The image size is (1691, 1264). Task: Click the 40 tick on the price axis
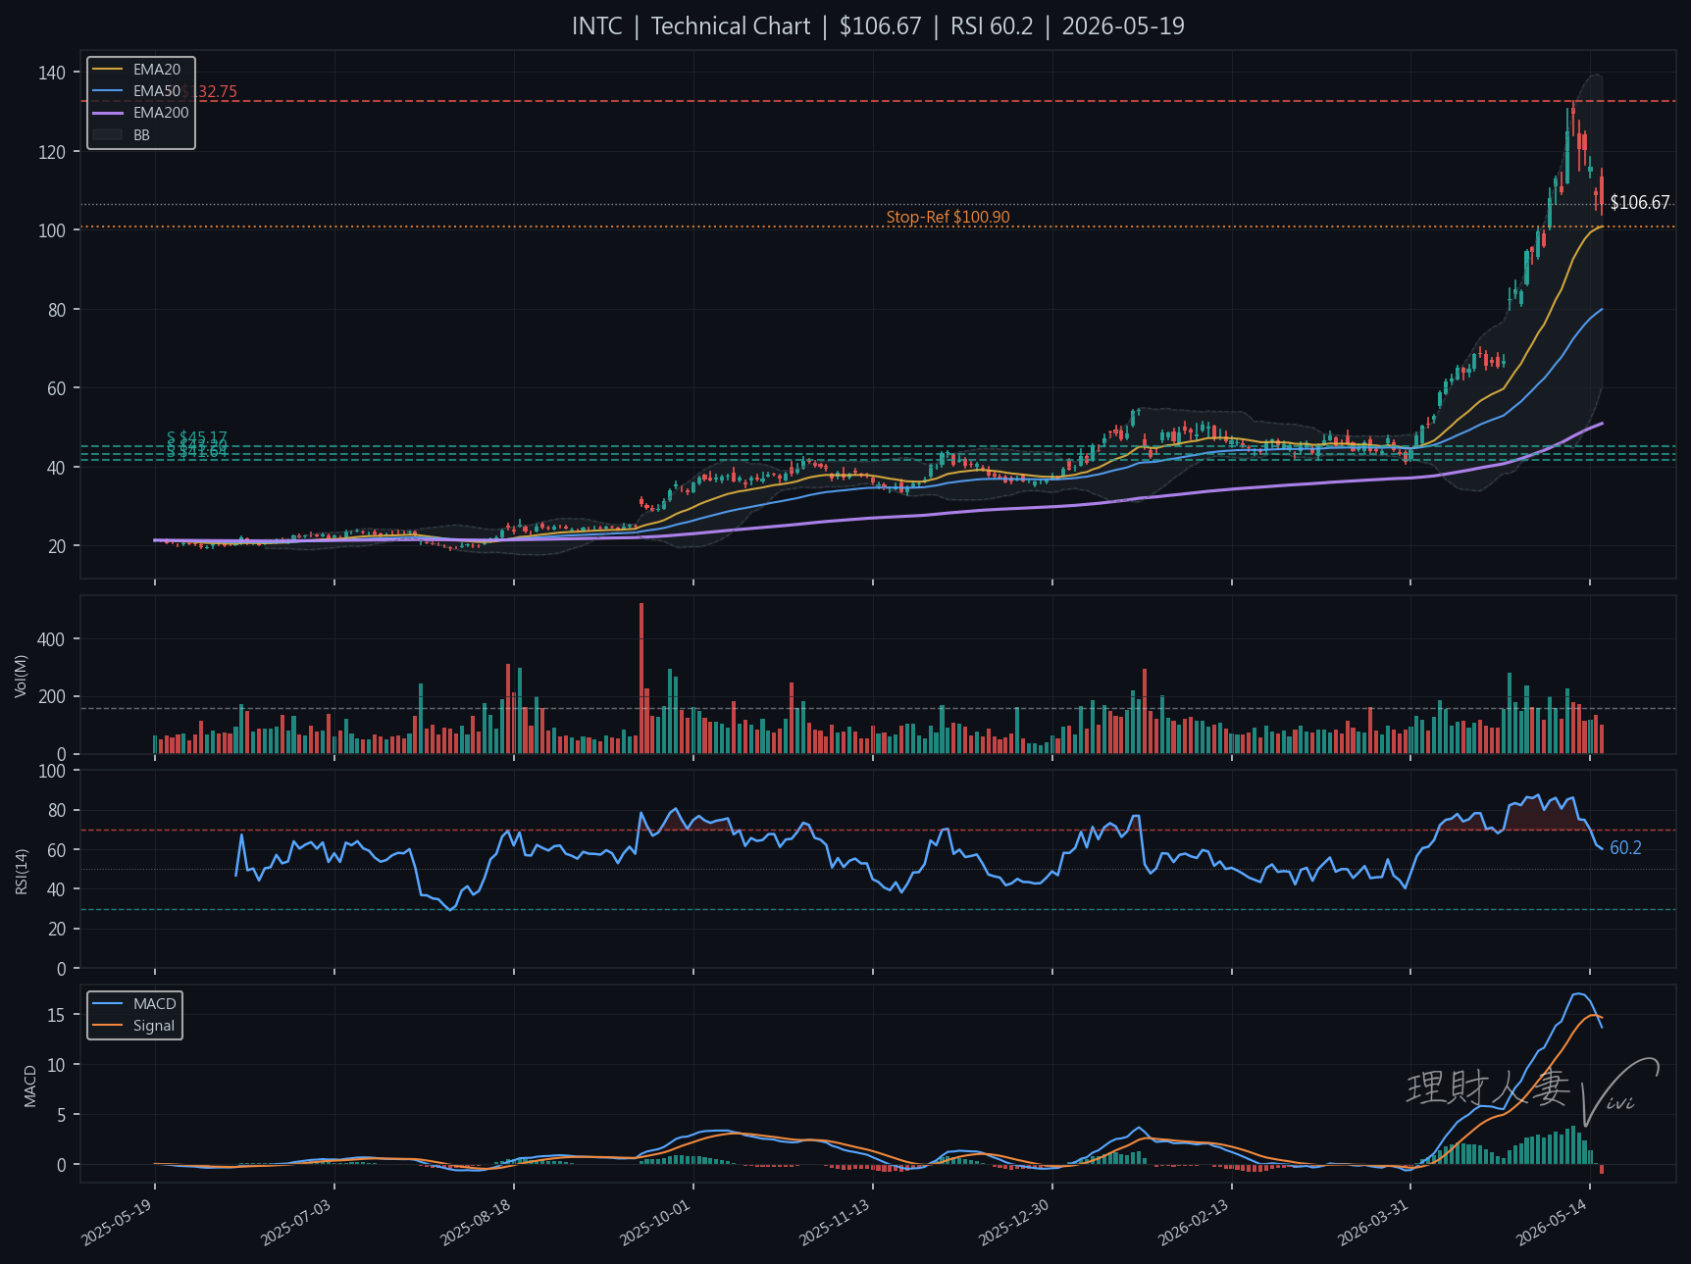click(57, 468)
